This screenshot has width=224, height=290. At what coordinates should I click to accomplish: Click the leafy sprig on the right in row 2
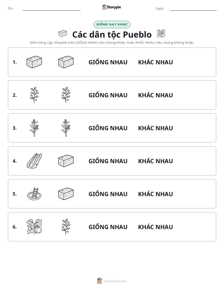click(x=66, y=95)
